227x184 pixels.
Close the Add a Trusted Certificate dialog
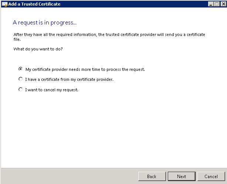click(x=222, y=4)
